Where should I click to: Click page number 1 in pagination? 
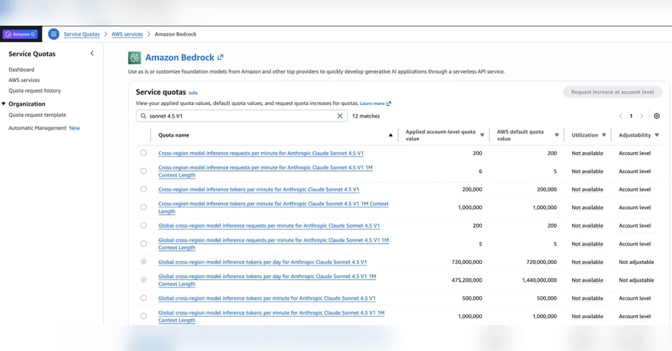(x=631, y=116)
